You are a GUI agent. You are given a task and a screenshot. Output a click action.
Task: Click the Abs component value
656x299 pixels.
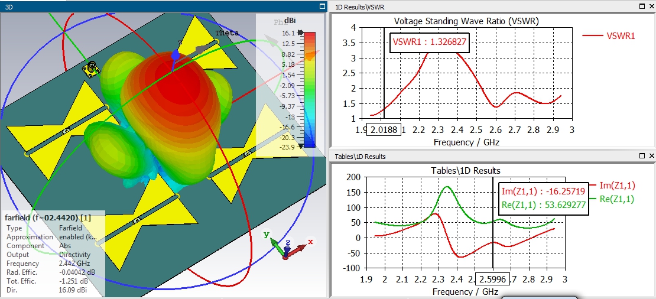coord(64,245)
